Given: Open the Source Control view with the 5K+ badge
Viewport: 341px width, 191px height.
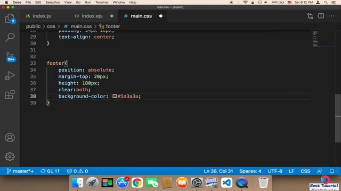Looking at the screenshot, I should click(10, 57).
